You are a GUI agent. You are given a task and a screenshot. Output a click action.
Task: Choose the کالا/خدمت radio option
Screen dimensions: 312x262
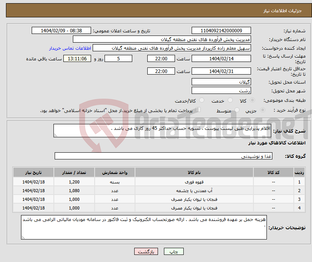(x=202, y=101)
